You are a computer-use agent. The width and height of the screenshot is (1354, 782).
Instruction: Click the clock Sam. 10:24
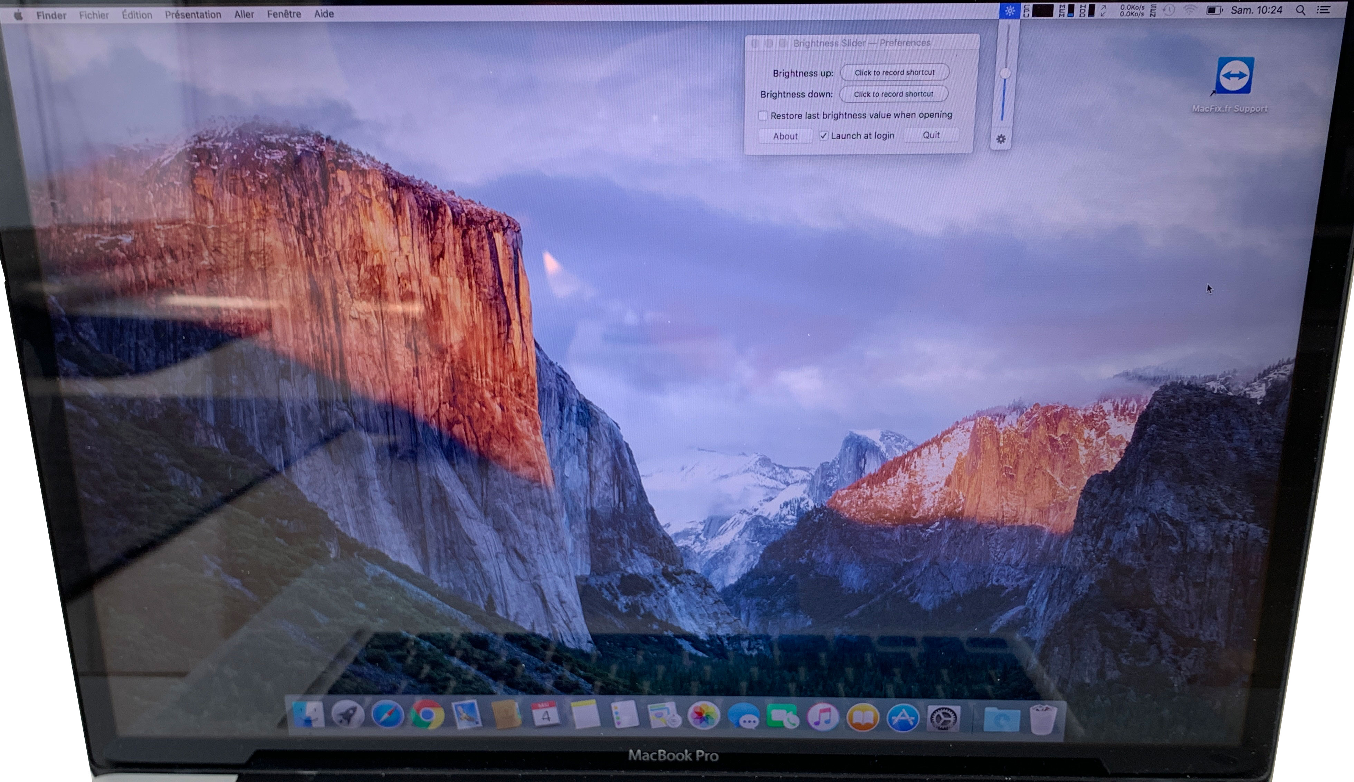pos(1256,10)
